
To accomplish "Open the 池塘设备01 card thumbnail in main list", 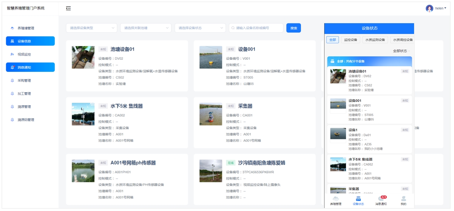I will pyautogui.click(x=83, y=57).
